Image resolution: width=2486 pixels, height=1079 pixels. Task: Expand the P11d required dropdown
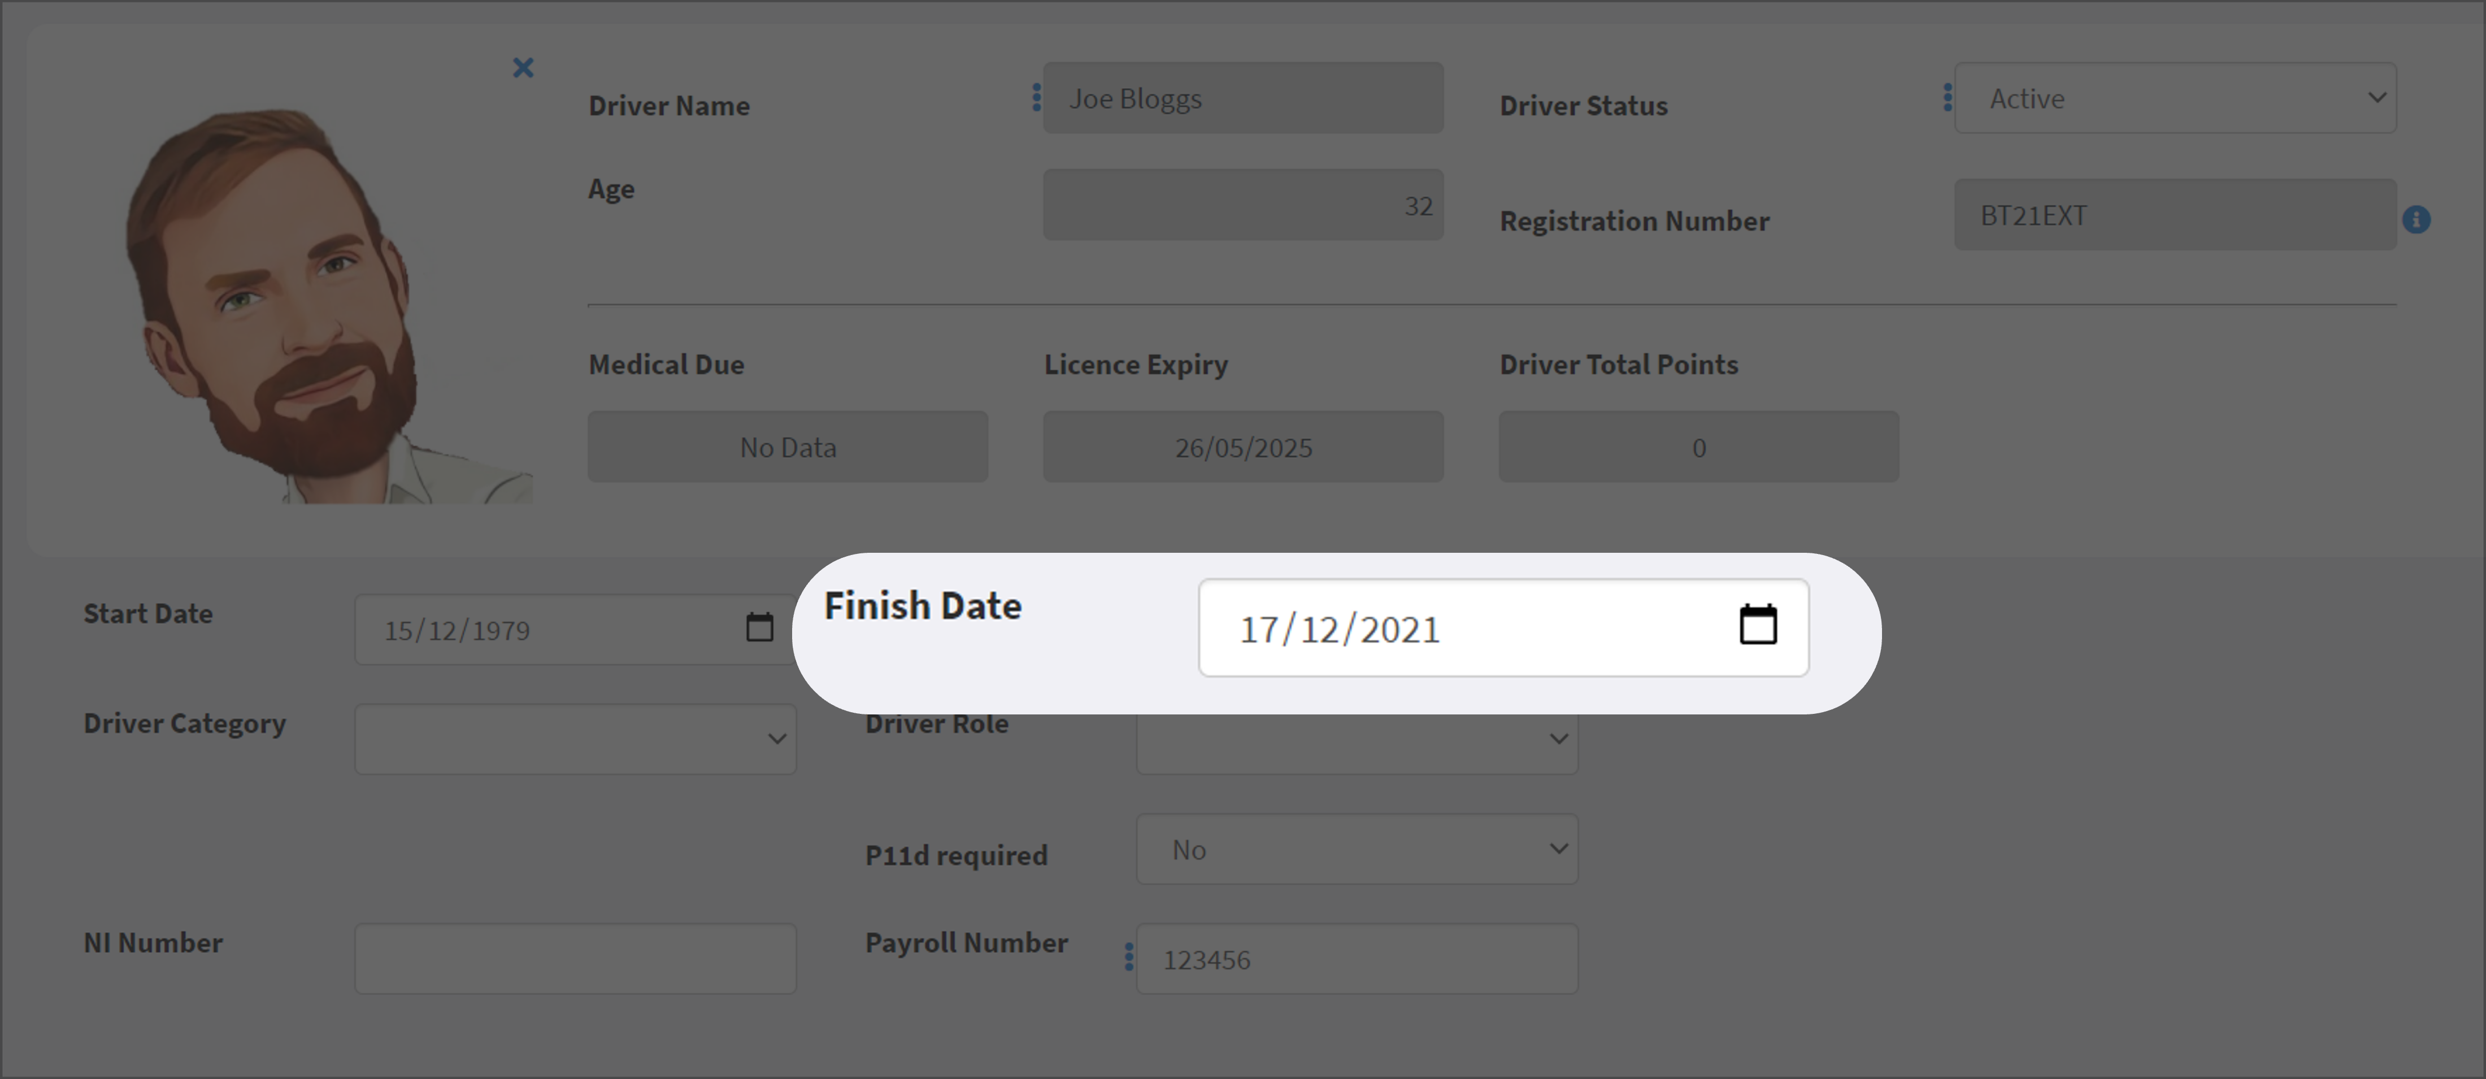pos(1357,850)
